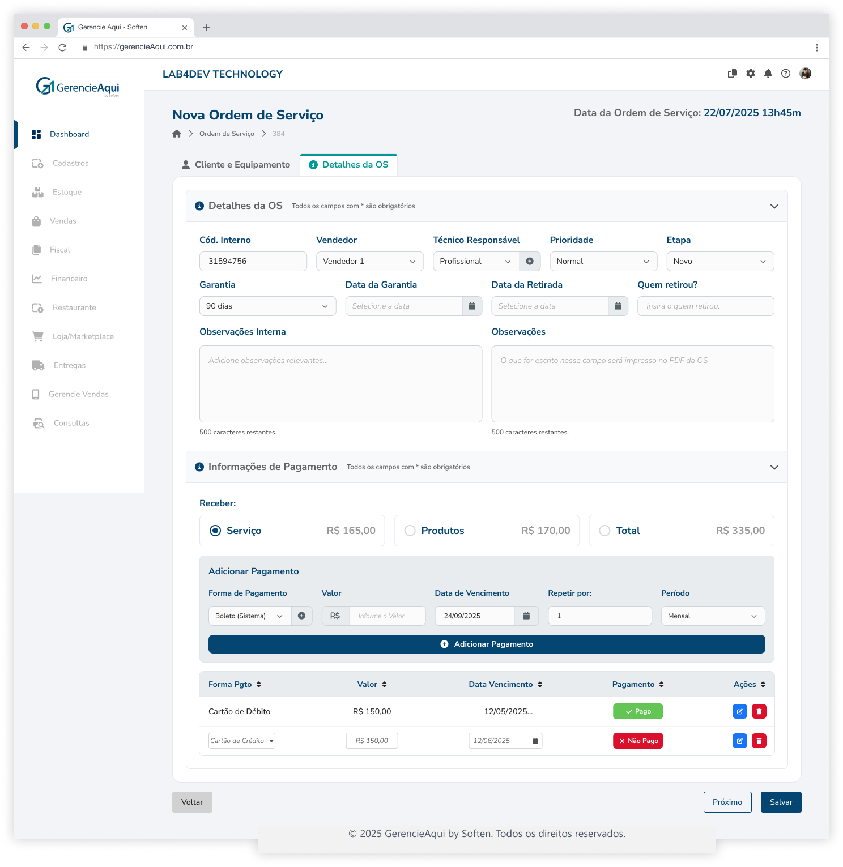Click the Adicionar Pagamento button
This screenshot has width=843, height=867.
(x=486, y=644)
